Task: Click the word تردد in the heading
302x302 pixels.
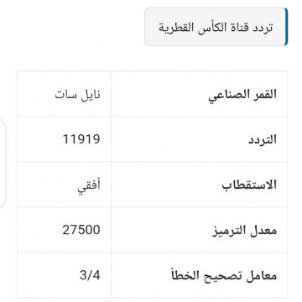Action: (263, 28)
